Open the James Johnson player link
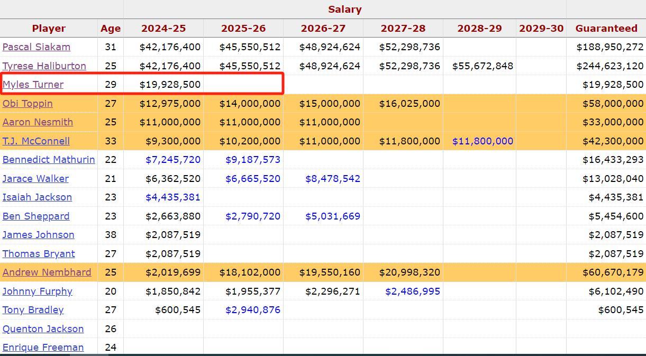 tap(39, 235)
